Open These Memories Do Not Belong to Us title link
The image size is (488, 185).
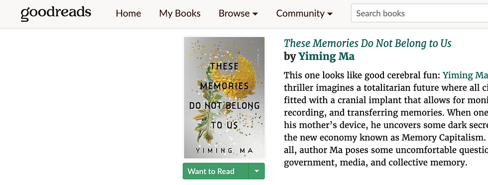tap(367, 43)
